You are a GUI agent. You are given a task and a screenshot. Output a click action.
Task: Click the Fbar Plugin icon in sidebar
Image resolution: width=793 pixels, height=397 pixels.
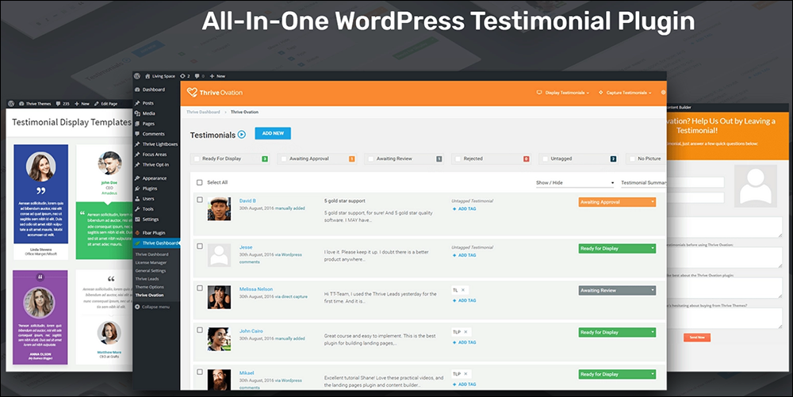pyautogui.click(x=137, y=233)
